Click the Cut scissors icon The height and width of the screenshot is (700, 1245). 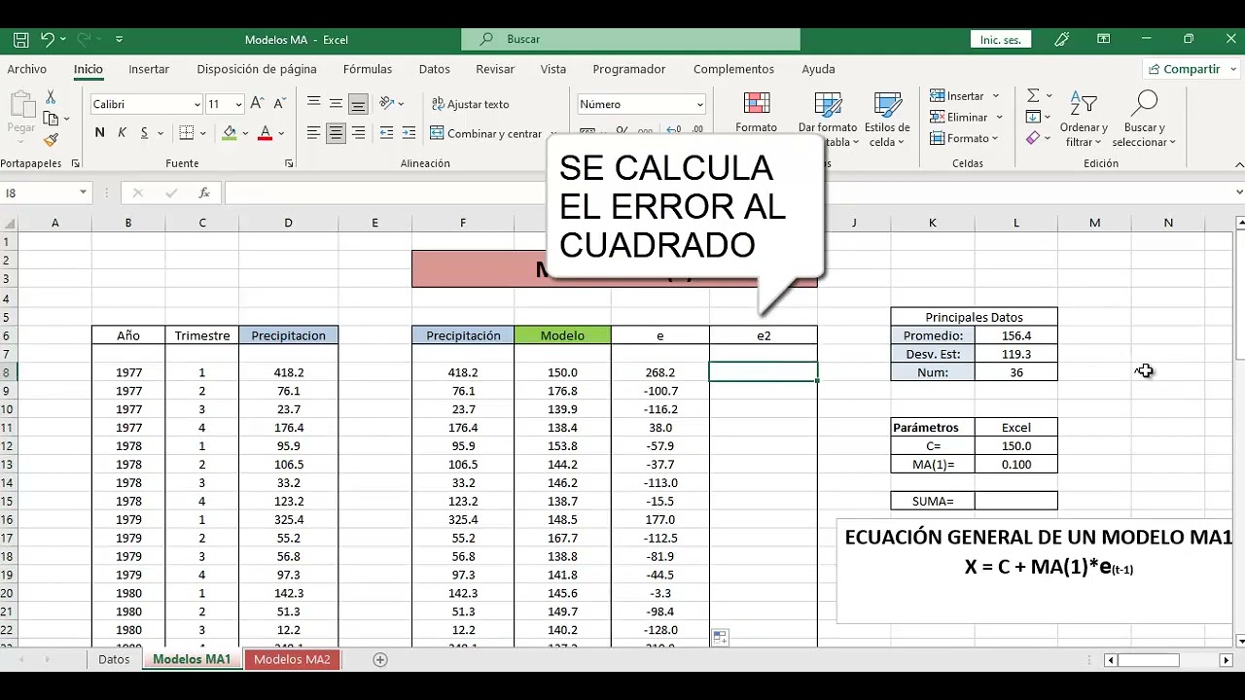click(x=51, y=98)
